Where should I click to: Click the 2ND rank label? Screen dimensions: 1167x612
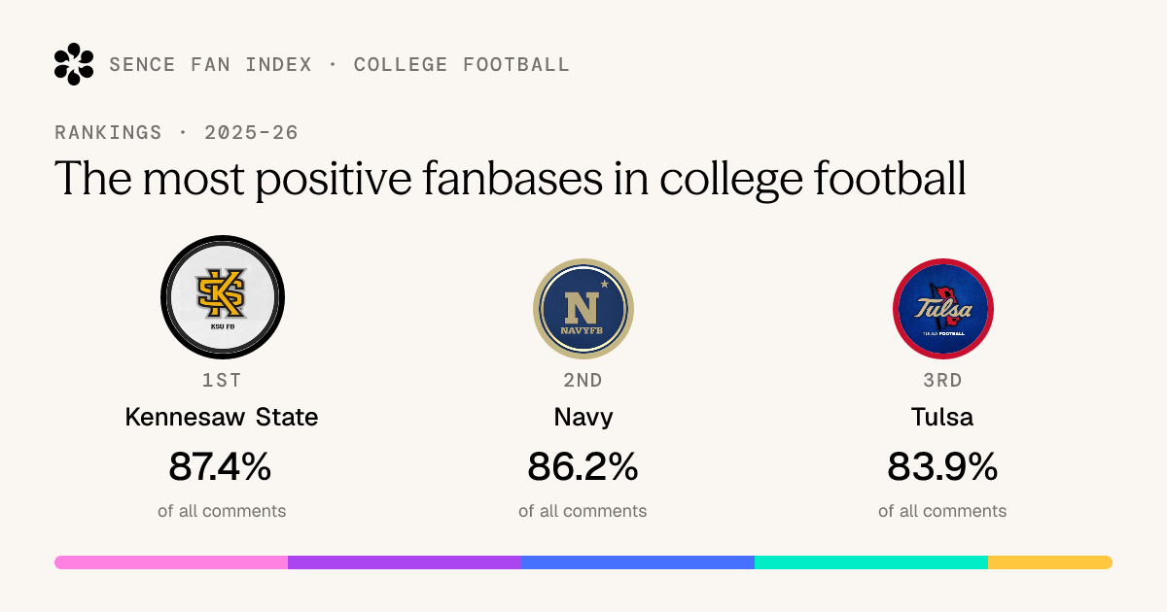[583, 380]
